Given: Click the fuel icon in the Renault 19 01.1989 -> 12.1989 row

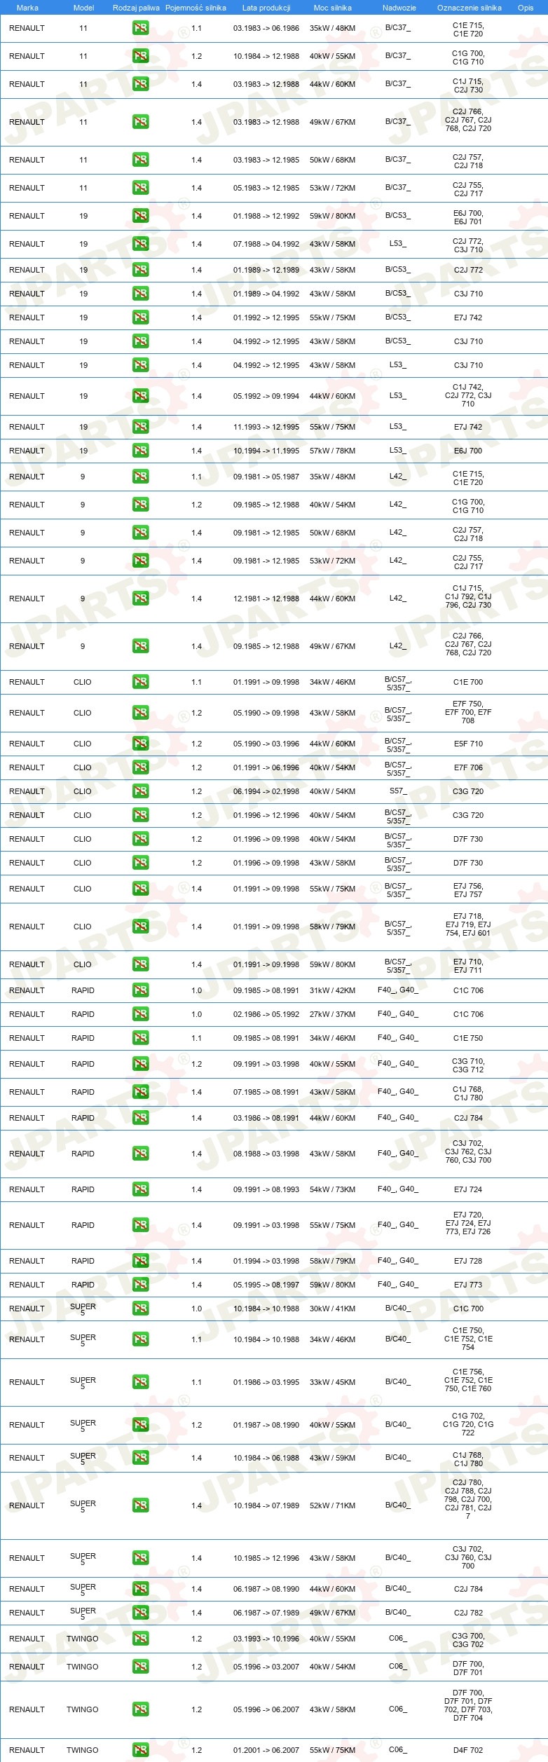Looking at the screenshot, I should coord(140,270).
